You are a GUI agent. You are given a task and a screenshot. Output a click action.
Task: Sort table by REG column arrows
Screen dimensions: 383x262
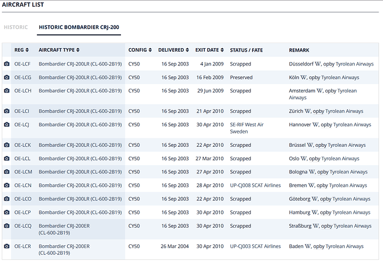27,50
